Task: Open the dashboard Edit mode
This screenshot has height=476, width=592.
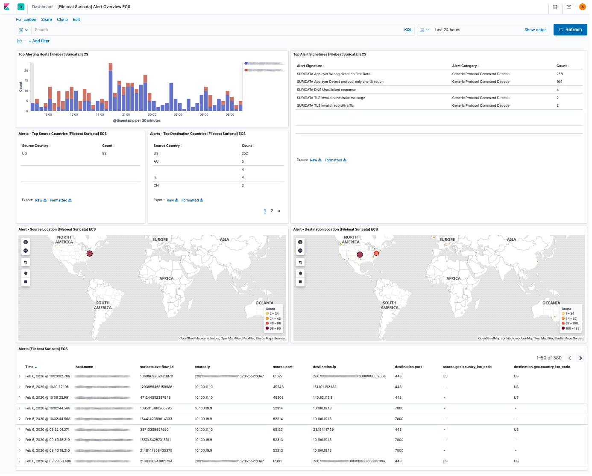Action: pos(76,19)
